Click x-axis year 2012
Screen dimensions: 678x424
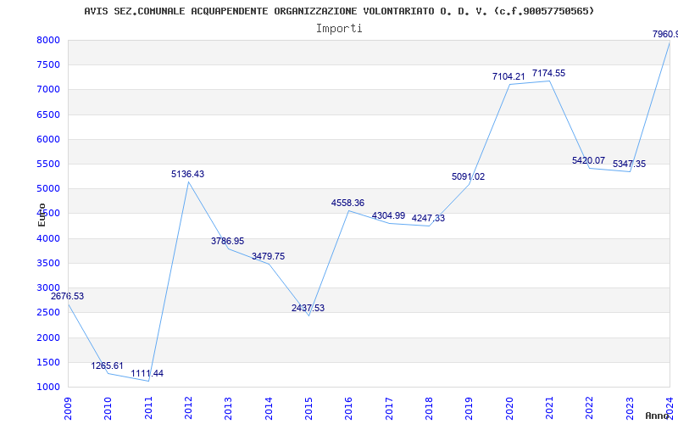click(x=188, y=408)
